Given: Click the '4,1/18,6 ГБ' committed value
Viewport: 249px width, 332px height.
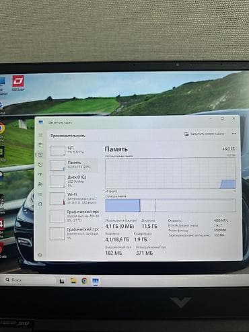Looking at the screenshot, I should [117, 239].
